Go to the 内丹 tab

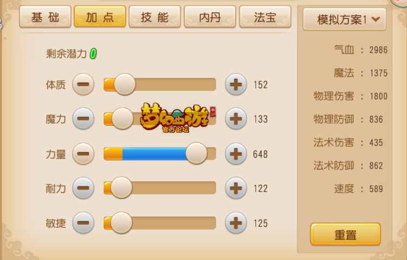210,17
